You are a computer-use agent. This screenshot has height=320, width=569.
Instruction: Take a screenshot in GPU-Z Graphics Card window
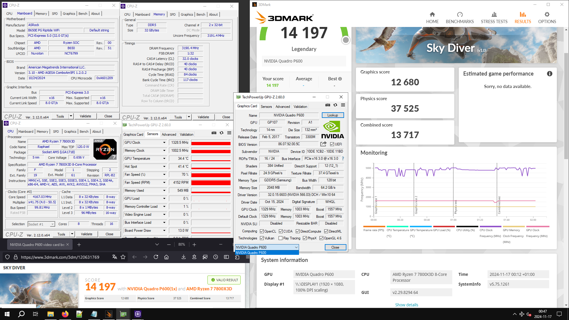(x=327, y=105)
